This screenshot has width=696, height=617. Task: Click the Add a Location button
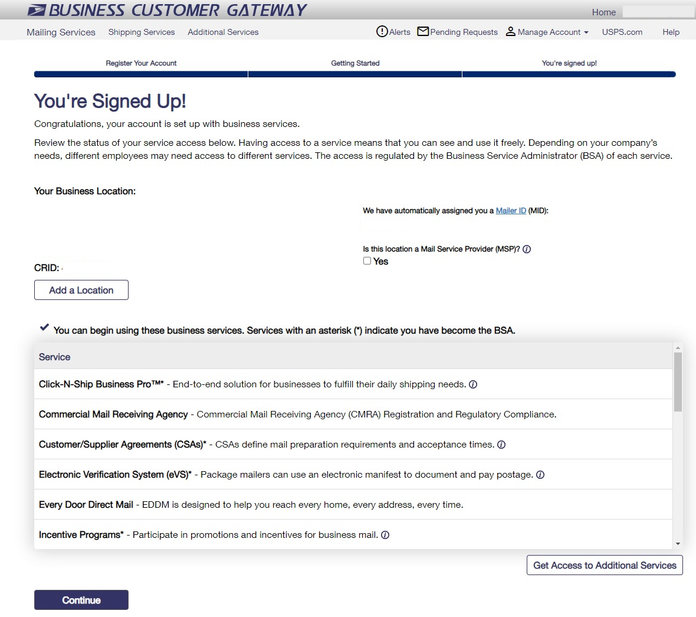click(81, 290)
